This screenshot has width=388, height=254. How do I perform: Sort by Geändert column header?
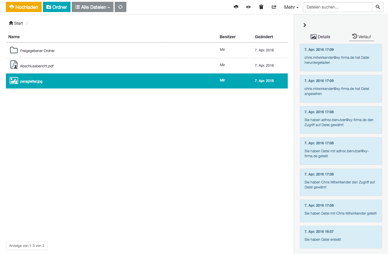(264, 37)
